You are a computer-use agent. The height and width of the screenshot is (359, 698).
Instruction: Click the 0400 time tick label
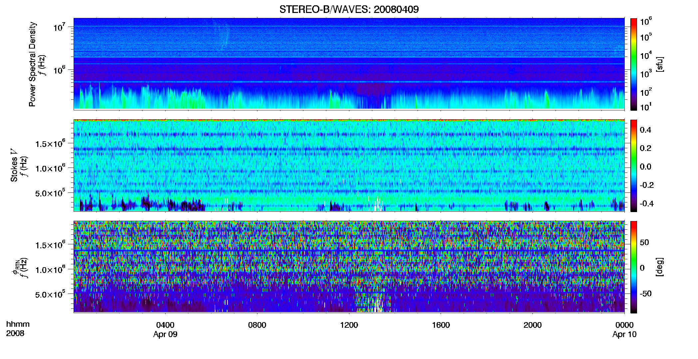coord(165,325)
